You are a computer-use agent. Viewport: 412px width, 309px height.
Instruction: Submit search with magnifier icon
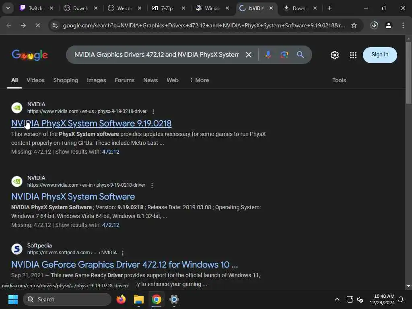coord(300,55)
